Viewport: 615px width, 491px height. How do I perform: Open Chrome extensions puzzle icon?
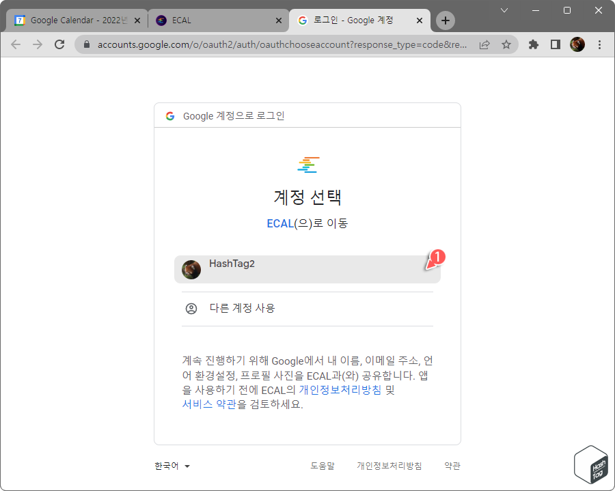tap(533, 44)
